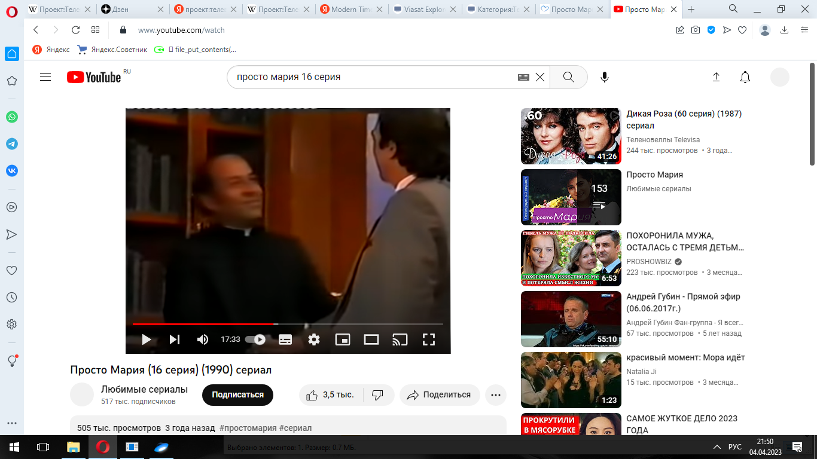The image size is (817, 459).
Task: Toggle subtitles in the player
Action: pos(285,339)
